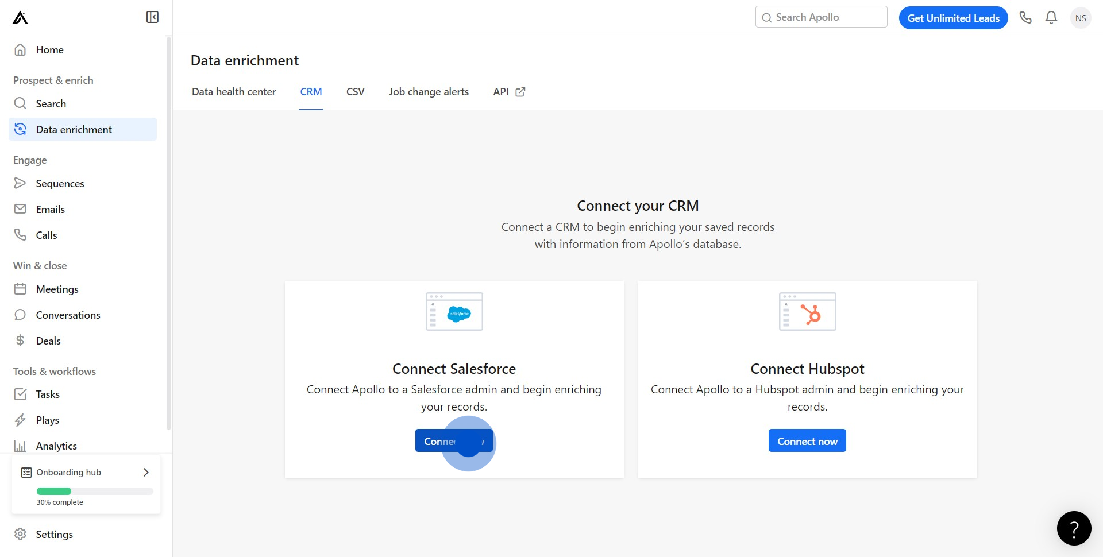Switch to the CSV tab
This screenshot has height=557, width=1103.
pos(355,92)
